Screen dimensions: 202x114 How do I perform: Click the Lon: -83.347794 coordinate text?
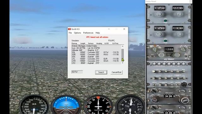pyautogui.click(x=79, y=48)
